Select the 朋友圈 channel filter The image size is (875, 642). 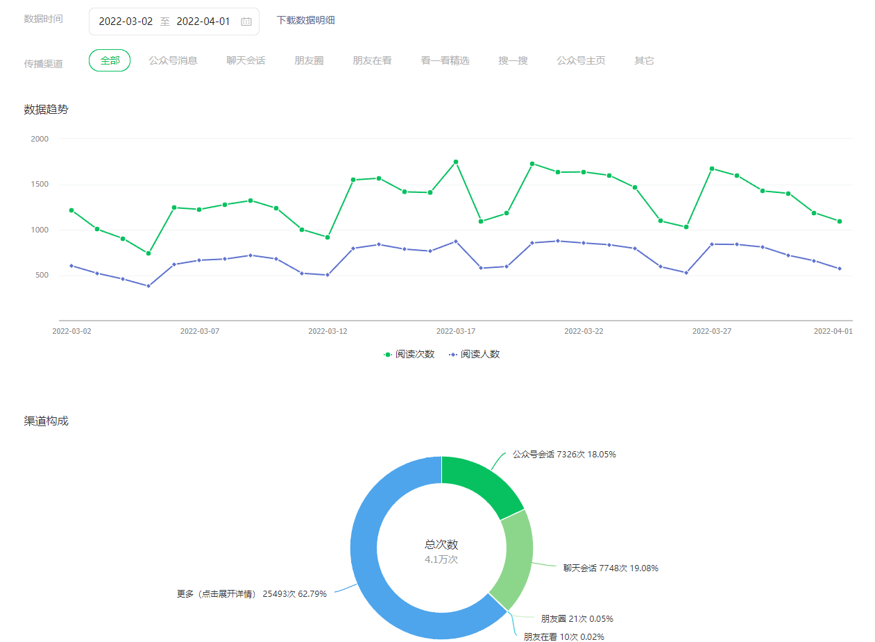(x=309, y=60)
